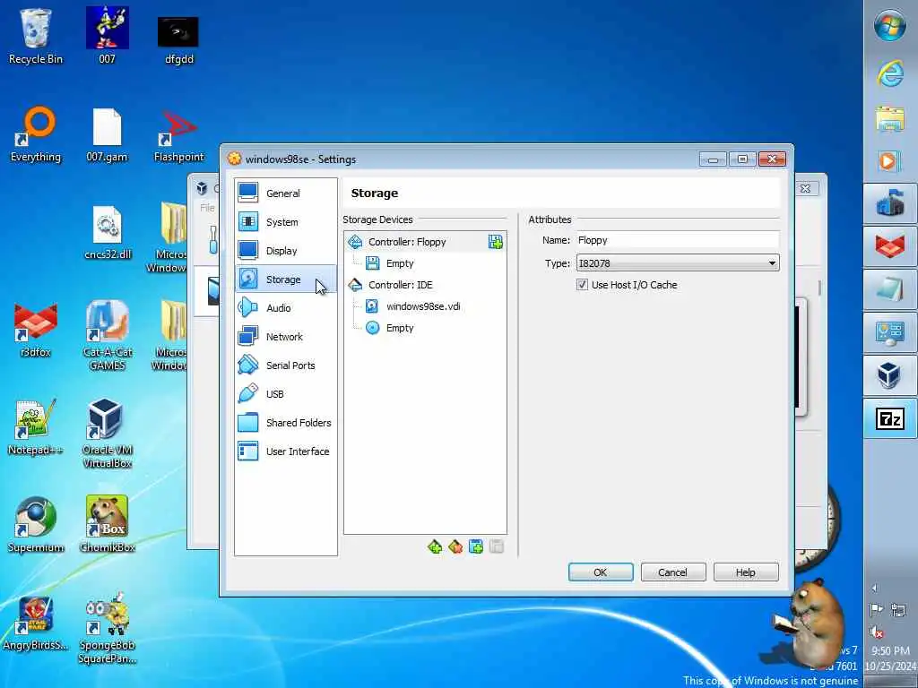Select 007.gam file icon

(108, 134)
